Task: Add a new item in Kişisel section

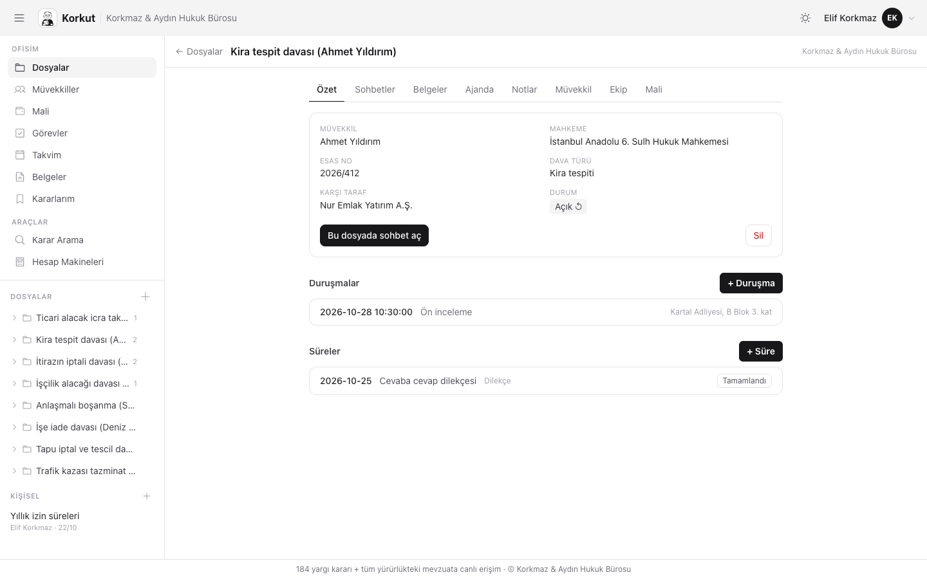Action: 147,496
